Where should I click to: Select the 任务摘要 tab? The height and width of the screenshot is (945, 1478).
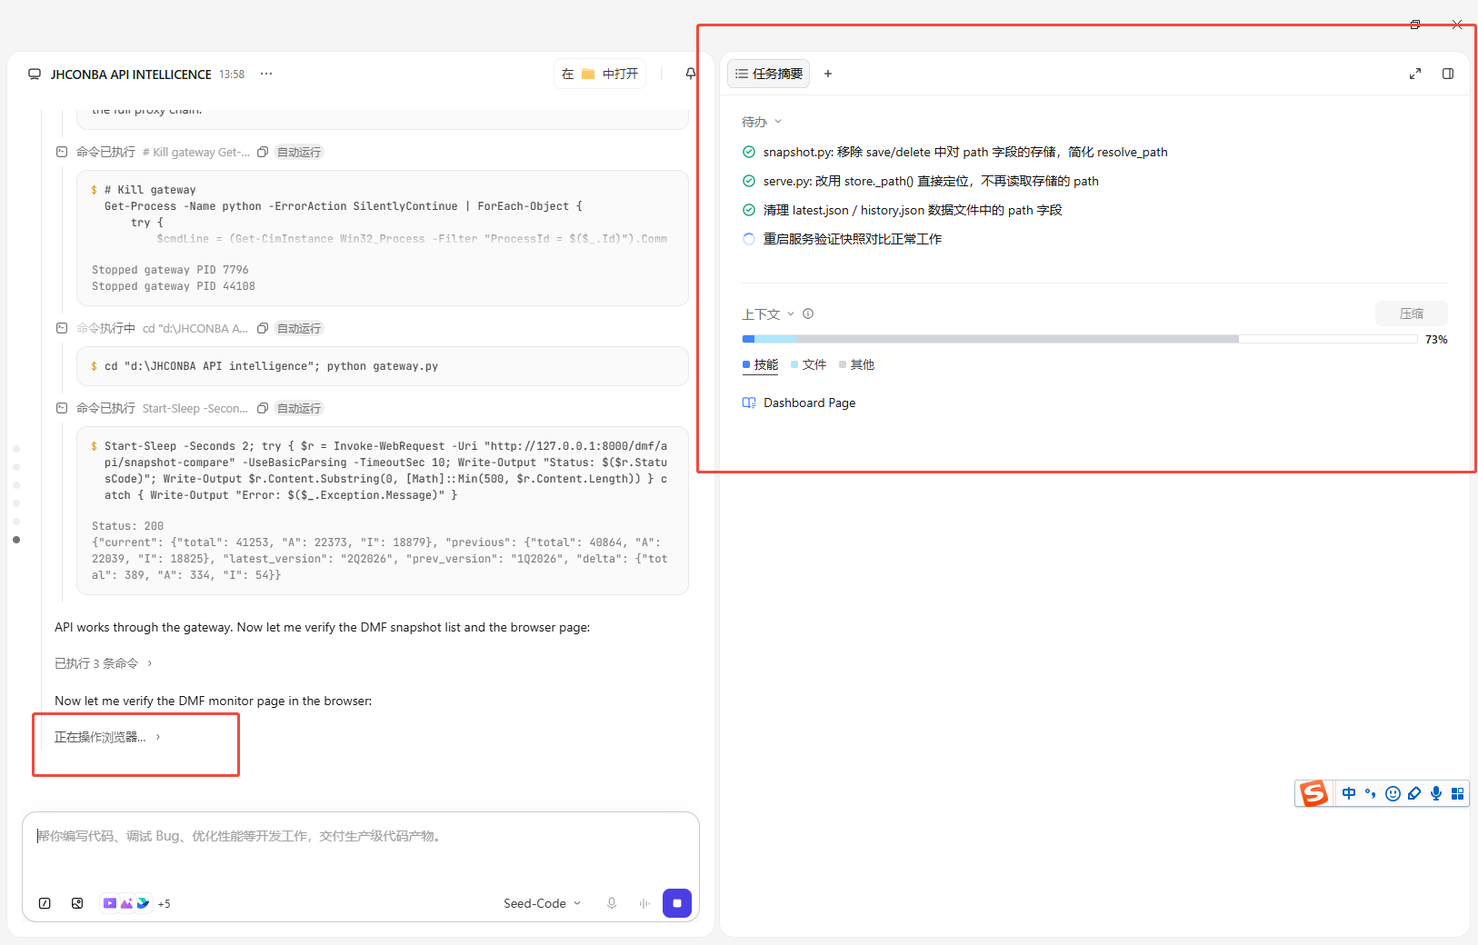[x=769, y=74]
